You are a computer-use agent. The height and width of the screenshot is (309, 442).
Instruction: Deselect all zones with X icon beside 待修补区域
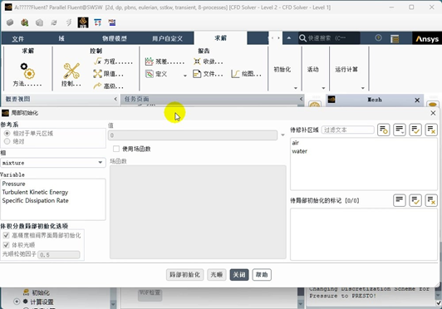pos(431,130)
